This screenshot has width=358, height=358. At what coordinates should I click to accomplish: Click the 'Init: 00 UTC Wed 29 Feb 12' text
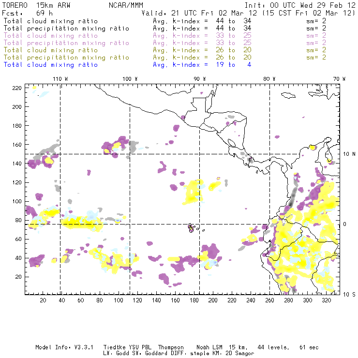tap(300, 5)
